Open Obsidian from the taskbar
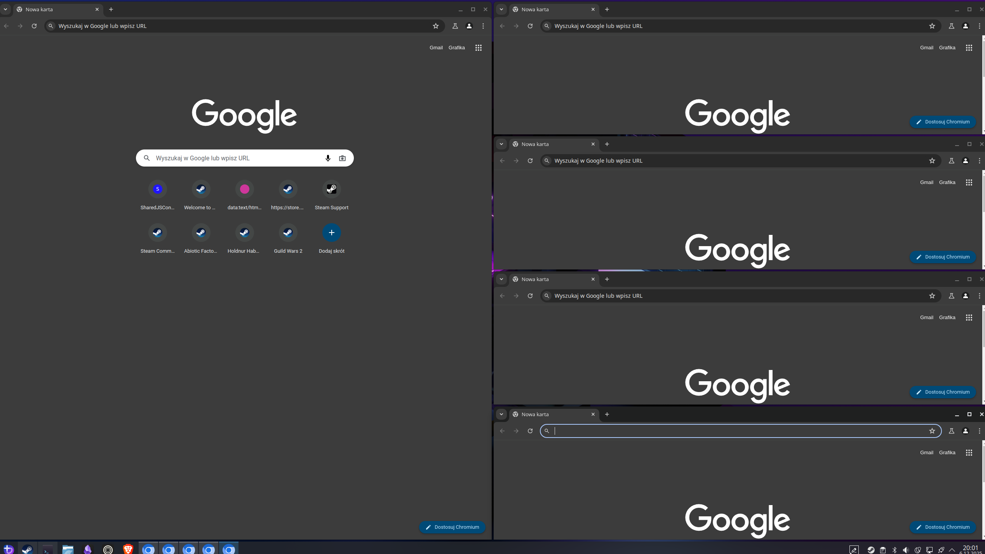This screenshot has height=554, width=985. coord(87,549)
